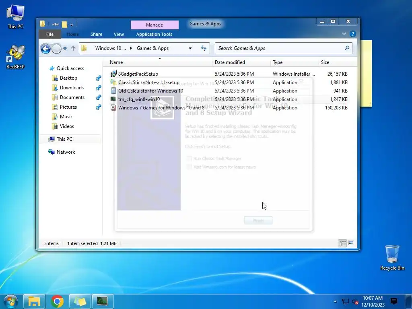Open the Action Center notification icon
This screenshot has width=412, height=309.
[393, 301]
